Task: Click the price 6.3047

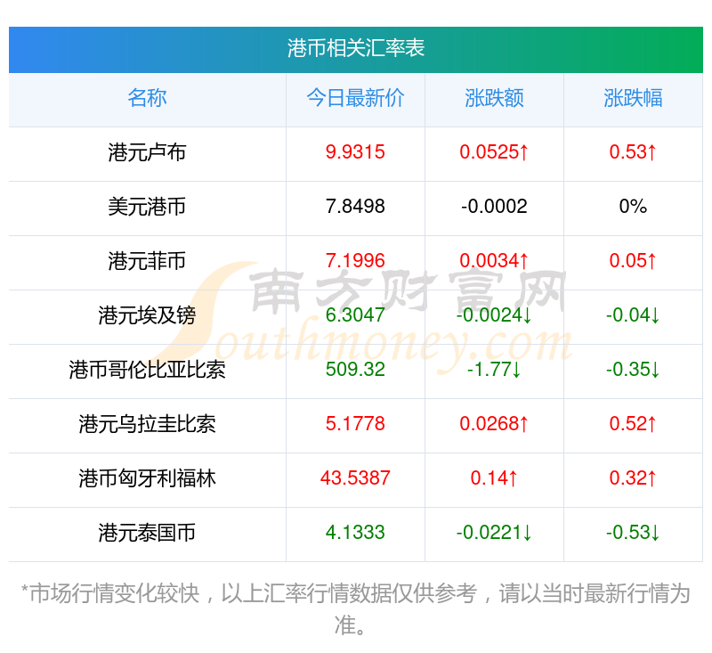Action: coord(355,314)
